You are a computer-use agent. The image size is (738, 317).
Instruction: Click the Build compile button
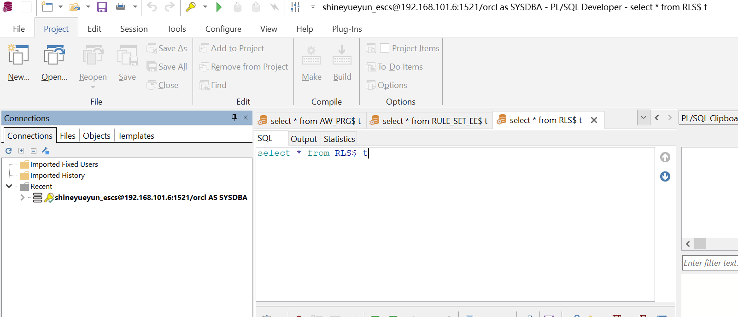click(x=342, y=63)
